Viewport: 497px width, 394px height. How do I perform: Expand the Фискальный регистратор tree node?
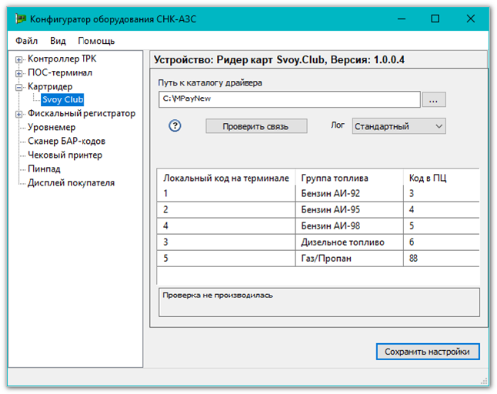click(x=19, y=114)
